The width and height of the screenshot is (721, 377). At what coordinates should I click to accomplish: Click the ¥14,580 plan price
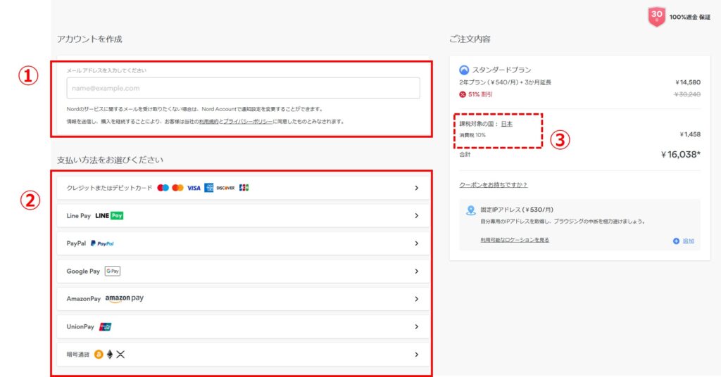[688, 83]
